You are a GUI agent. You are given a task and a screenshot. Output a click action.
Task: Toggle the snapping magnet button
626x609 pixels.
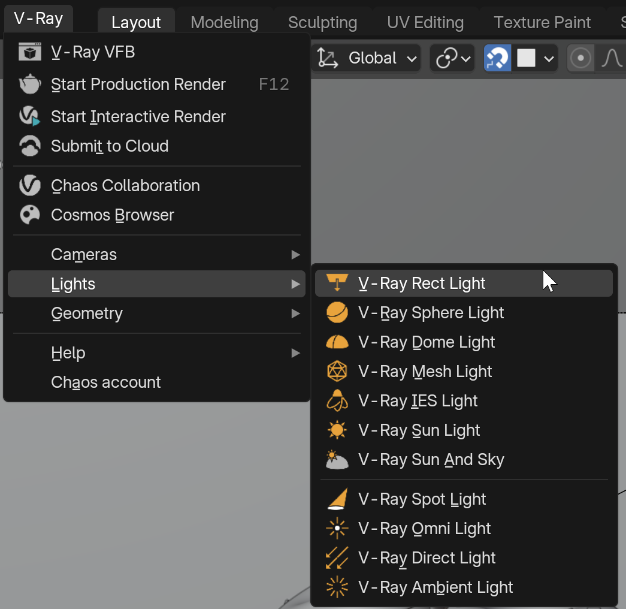click(x=497, y=58)
